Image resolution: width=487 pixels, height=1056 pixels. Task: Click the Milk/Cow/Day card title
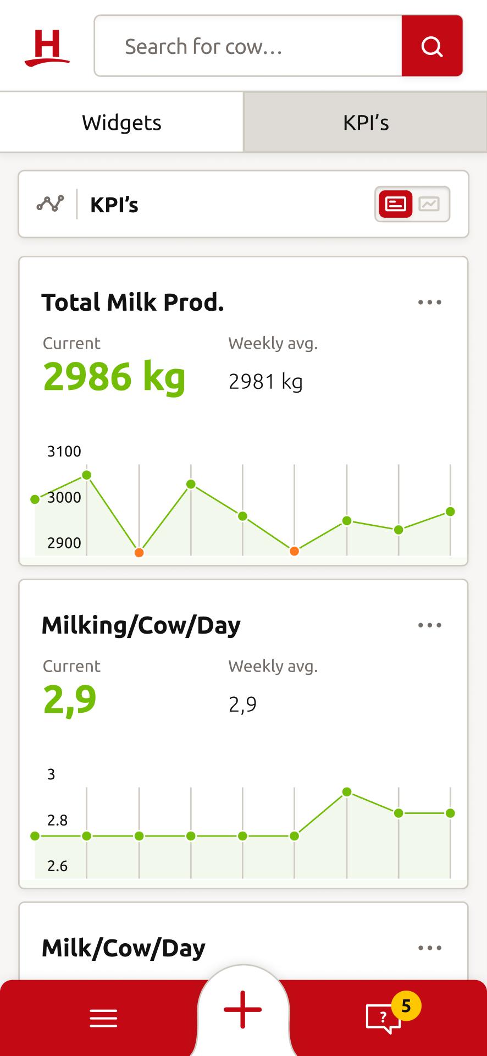click(123, 948)
